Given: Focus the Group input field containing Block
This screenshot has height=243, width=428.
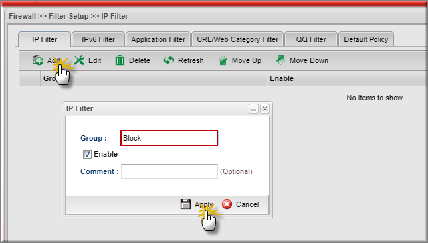Looking at the screenshot, I should pos(169,138).
